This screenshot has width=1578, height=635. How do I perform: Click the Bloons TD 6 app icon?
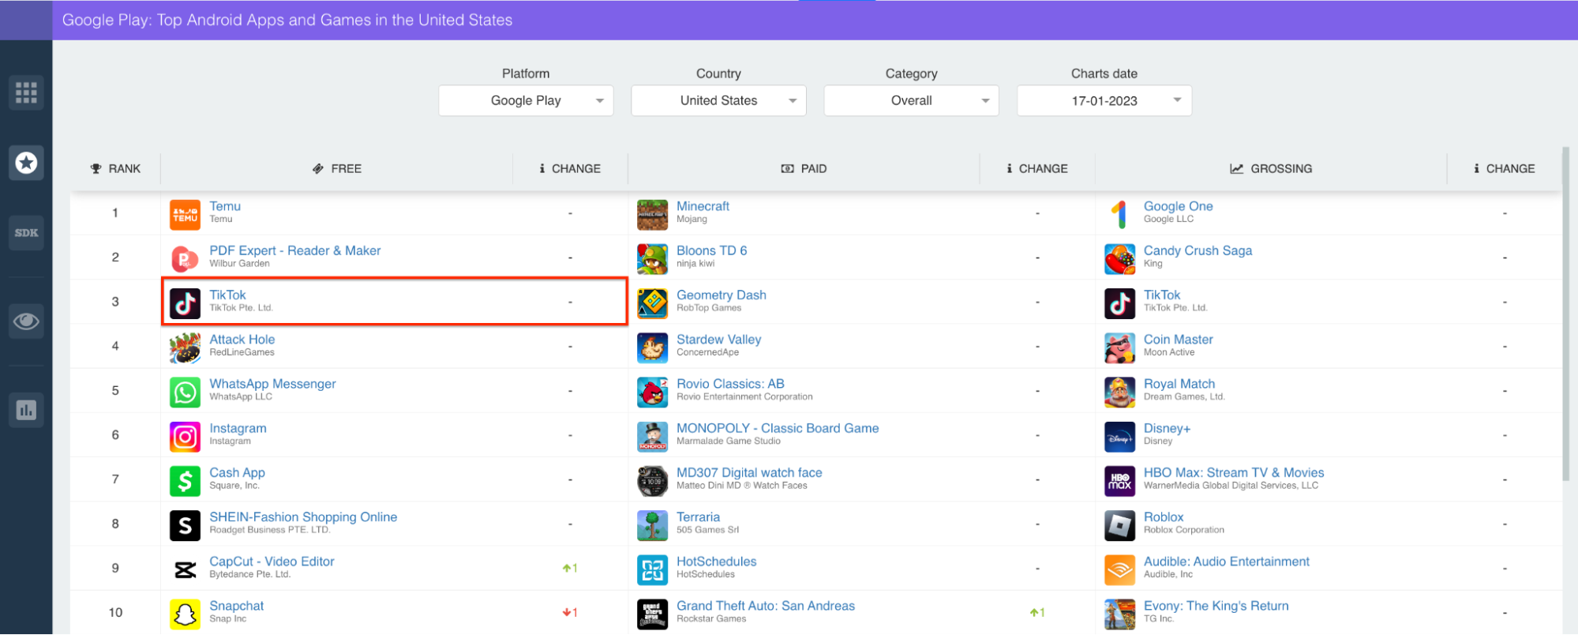tap(652, 259)
